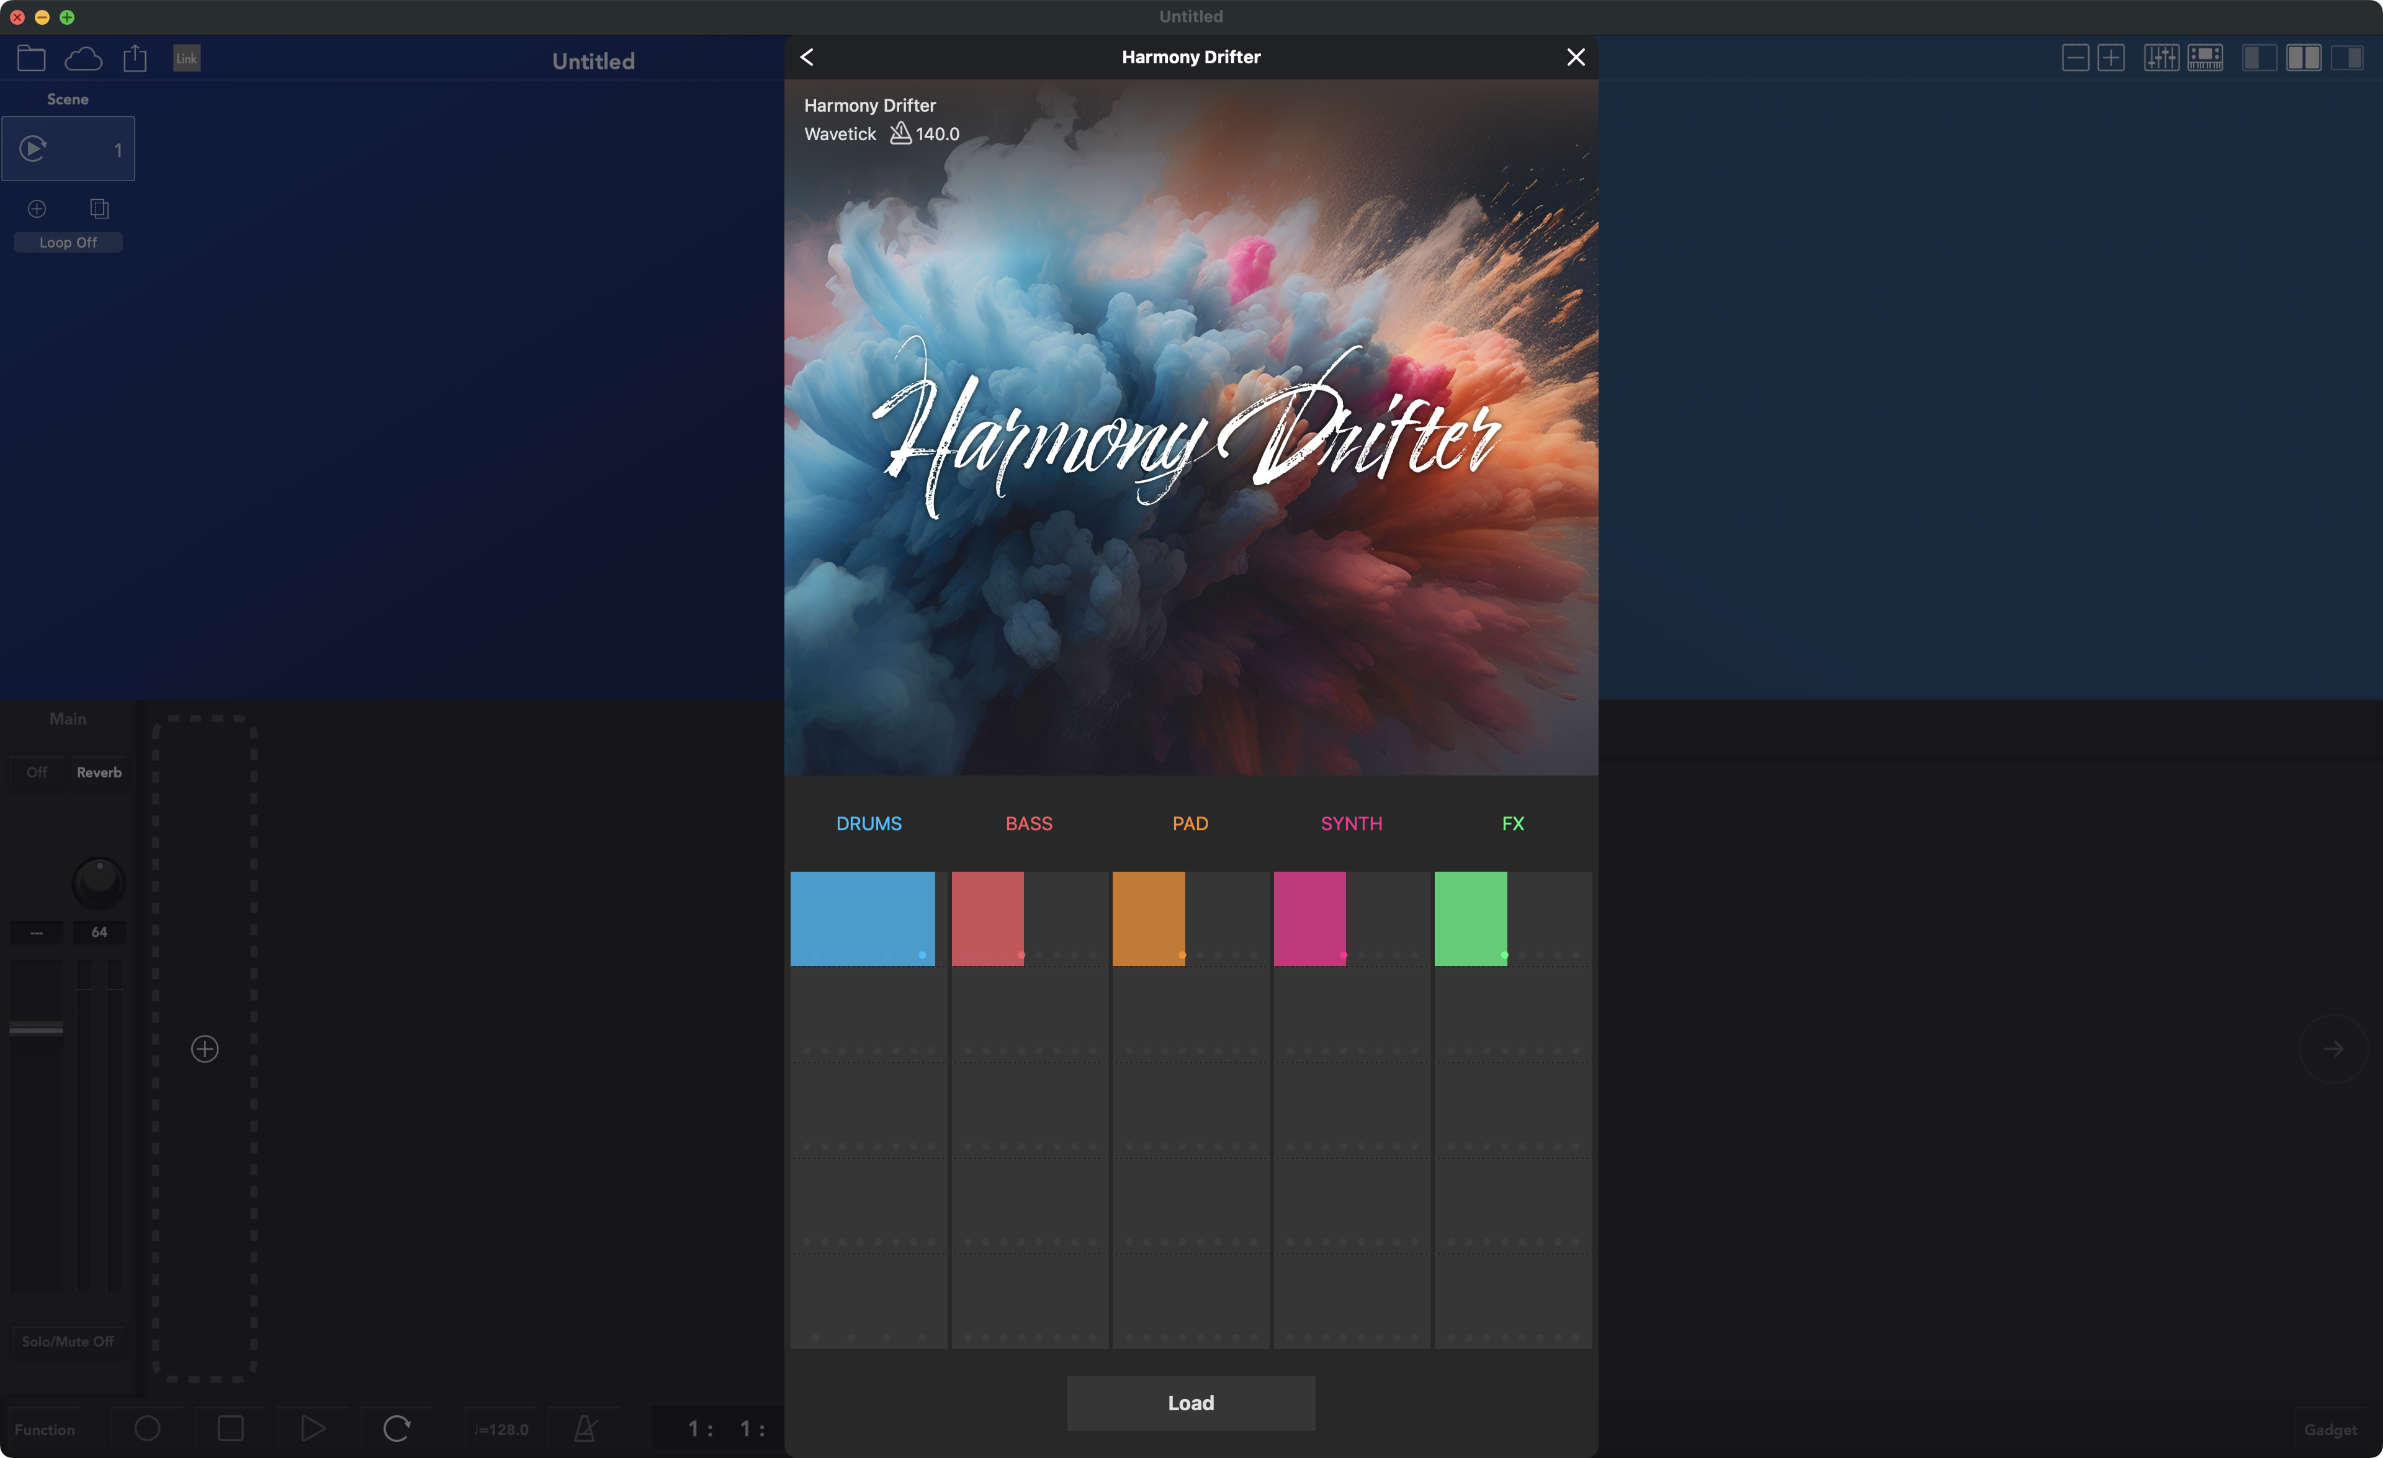Preview the blue DRUMS clip
This screenshot has height=1458, width=2383.
[x=863, y=918]
